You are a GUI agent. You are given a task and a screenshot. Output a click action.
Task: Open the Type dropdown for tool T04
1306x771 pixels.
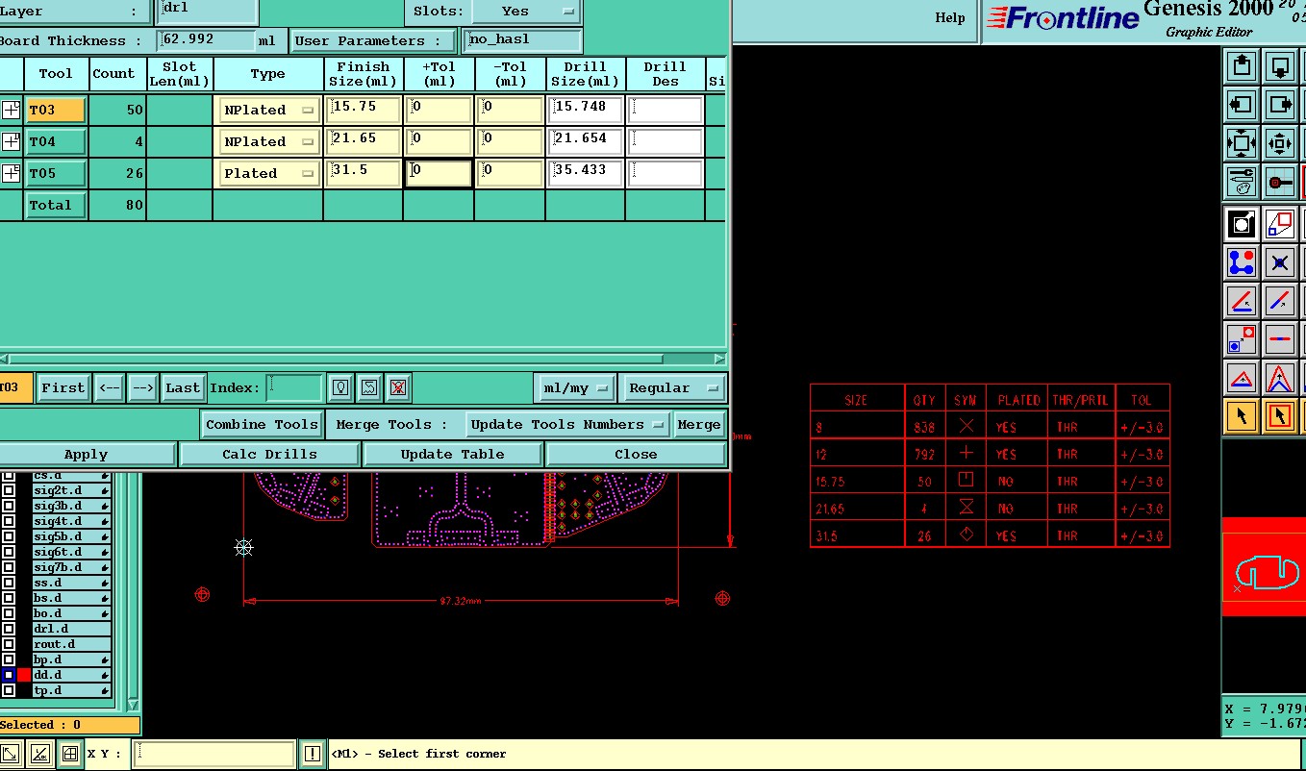point(269,141)
